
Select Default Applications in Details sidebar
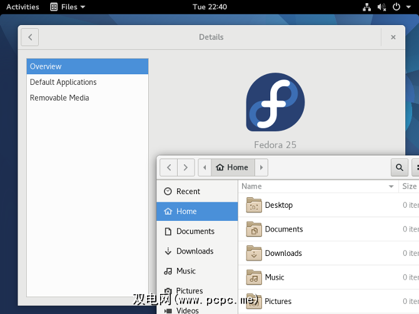(63, 82)
